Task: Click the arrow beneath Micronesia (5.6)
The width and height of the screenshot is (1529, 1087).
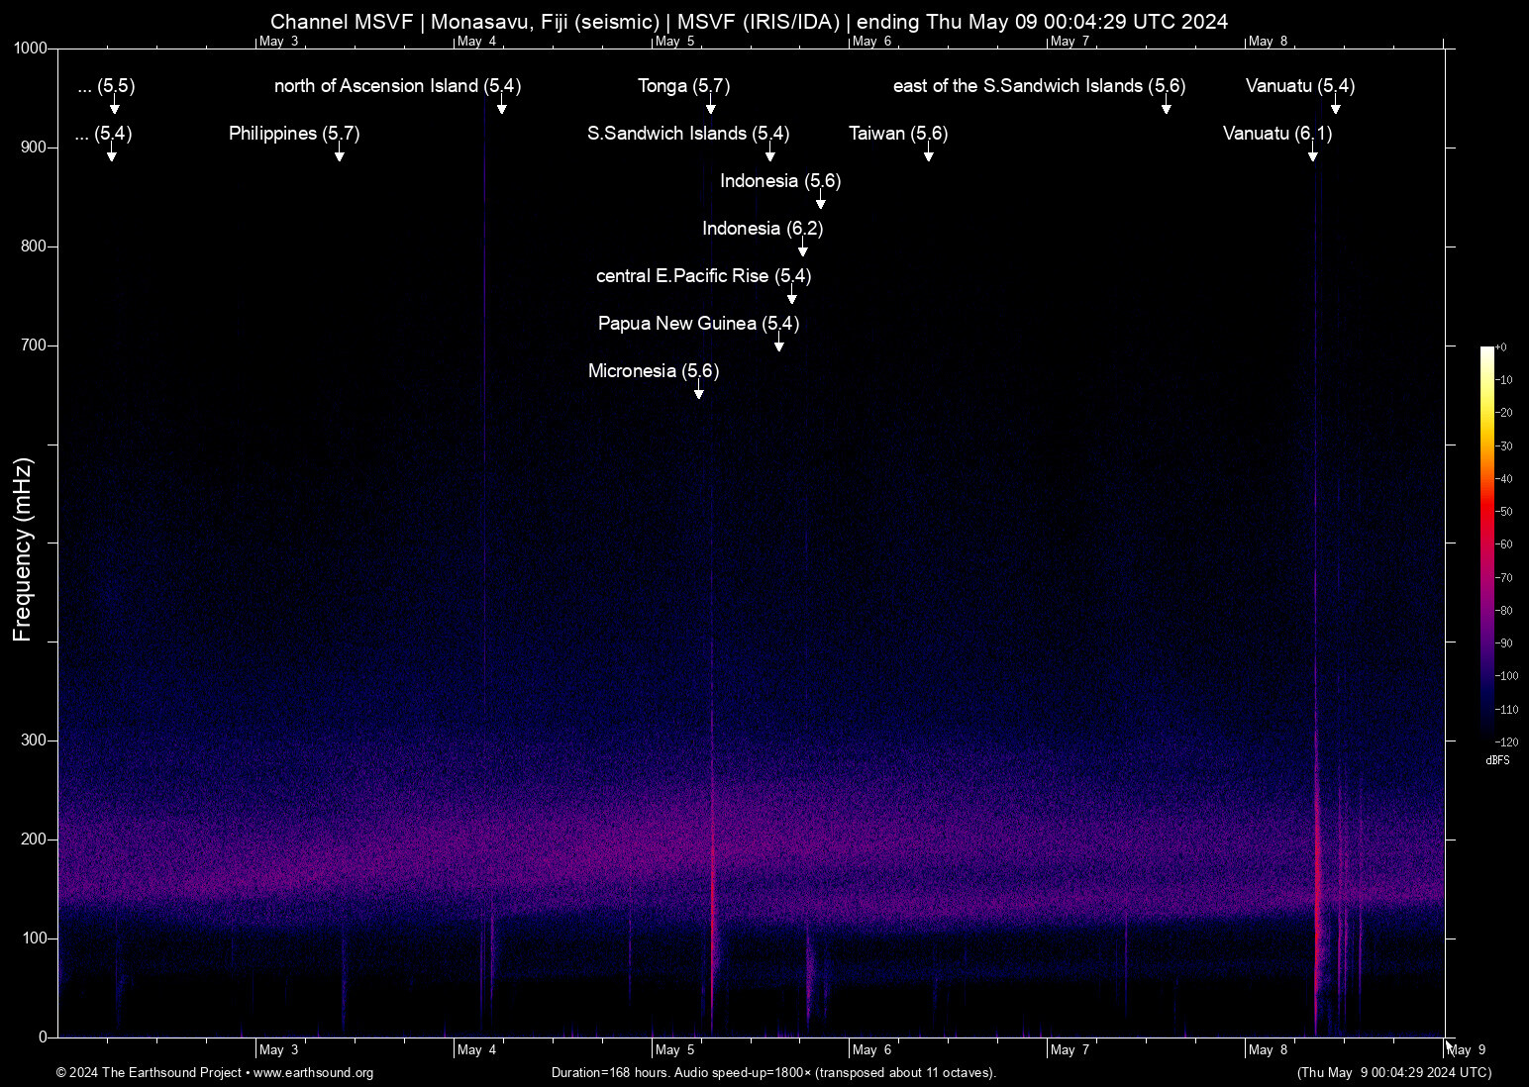Action: coord(699,391)
